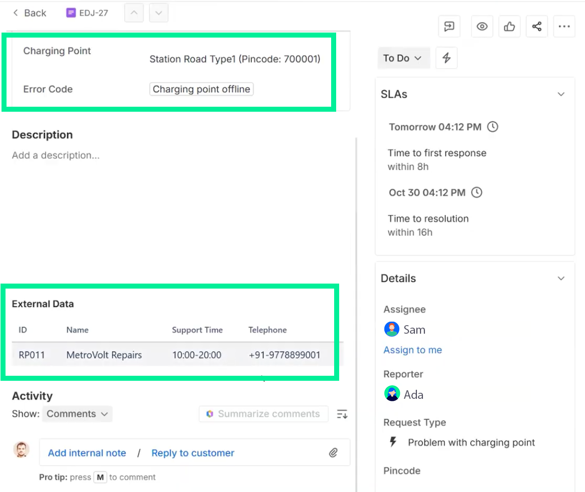Navigate to previous issue with up arrow
585x492 pixels.
(133, 13)
